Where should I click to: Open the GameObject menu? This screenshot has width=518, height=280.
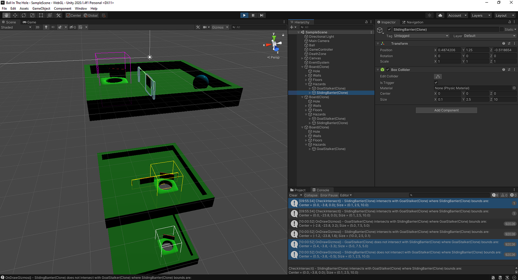pyautogui.click(x=41, y=8)
